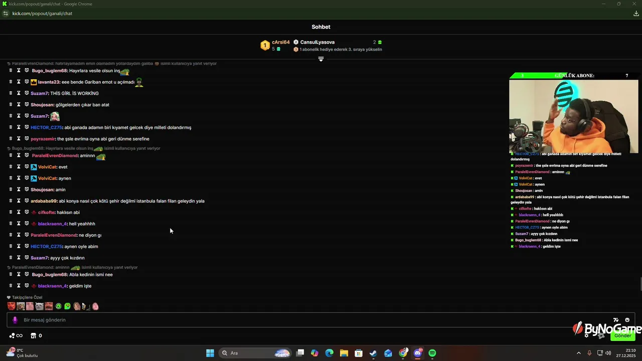Viewport: 642px width, 361px height.
Task: Insert the green frog emote in emote bar
Action: coord(67,306)
